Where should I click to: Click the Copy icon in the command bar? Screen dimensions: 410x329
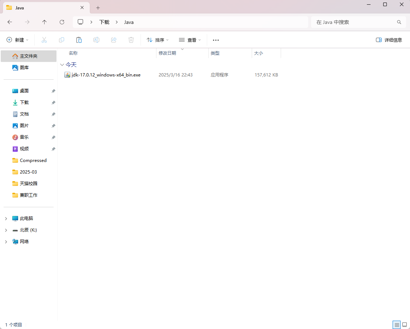pos(62,40)
